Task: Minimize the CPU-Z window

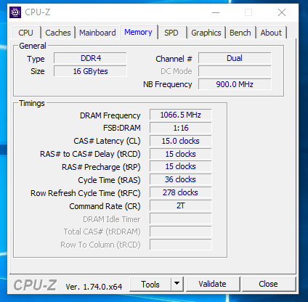Action: coord(216,12)
